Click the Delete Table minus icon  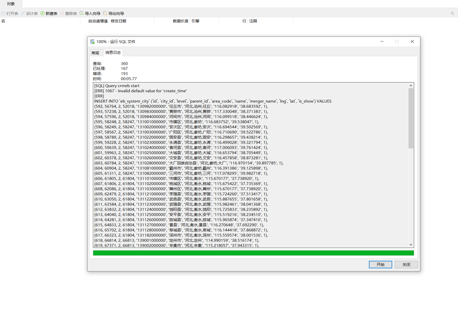pos(62,13)
